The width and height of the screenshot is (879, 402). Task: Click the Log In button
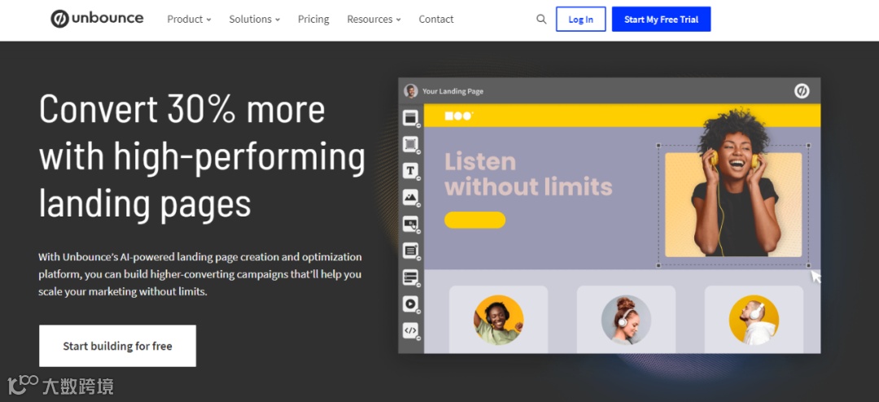[x=581, y=19]
